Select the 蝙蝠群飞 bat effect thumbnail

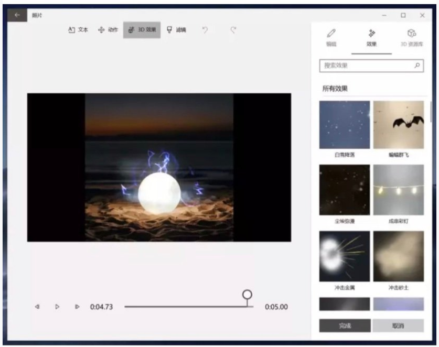pos(399,125)
